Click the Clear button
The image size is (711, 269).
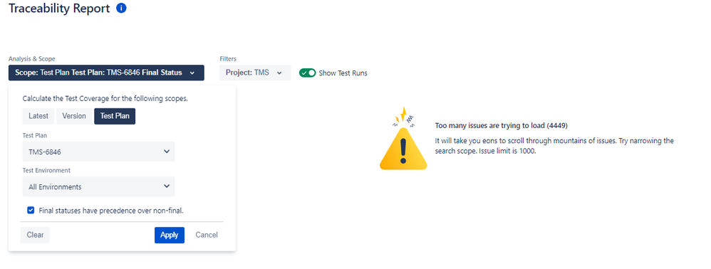pos(35,235)
